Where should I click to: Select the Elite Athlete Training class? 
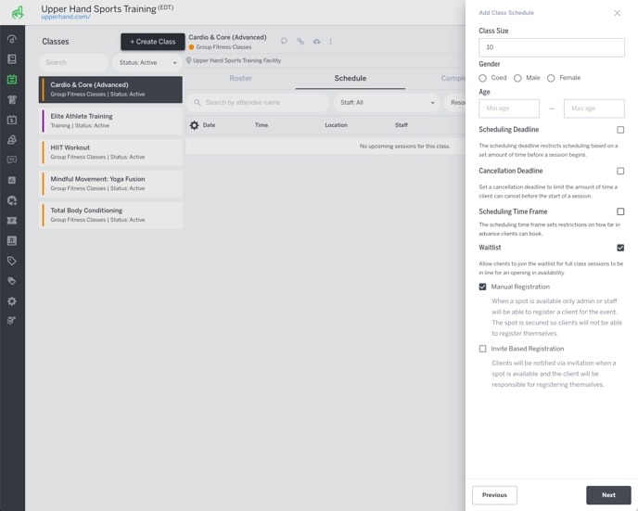[110, 121]
